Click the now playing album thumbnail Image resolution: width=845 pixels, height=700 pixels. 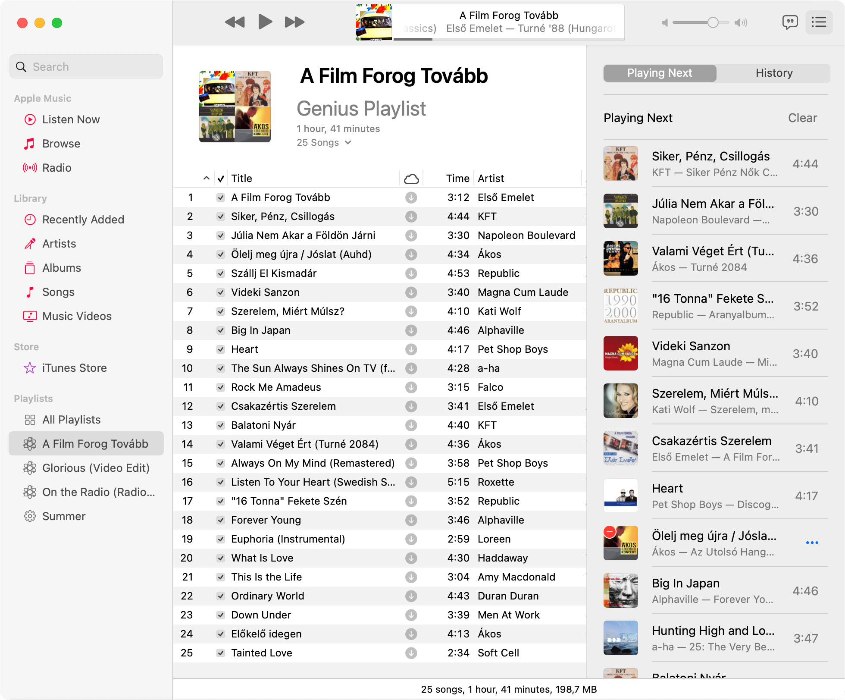point(374,22)
